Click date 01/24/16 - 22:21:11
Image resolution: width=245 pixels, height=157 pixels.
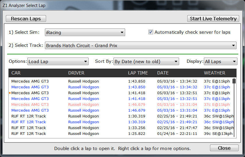[177, 134]
